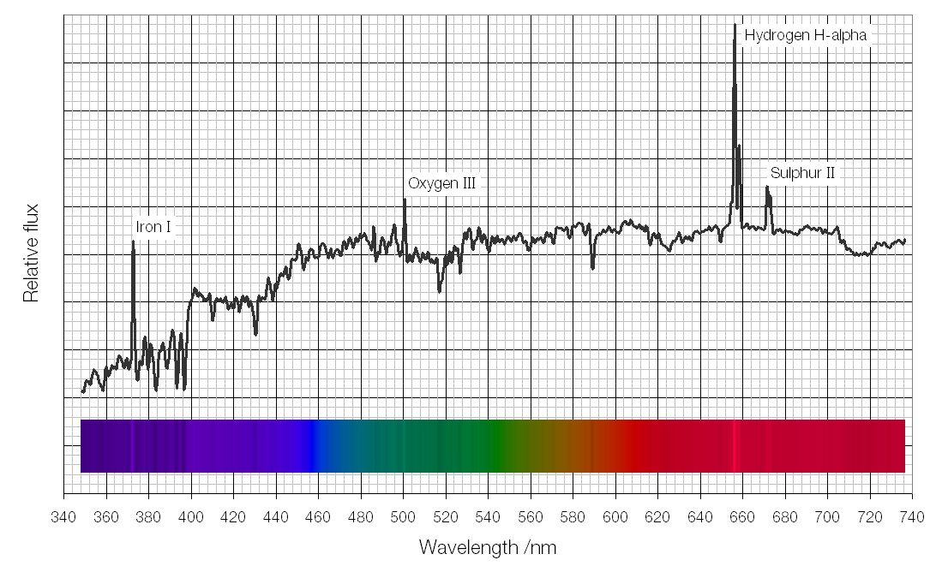Viewport: 942px width, 578px height.
Task: Click the Wavelength /nm axis title
Action: click(x=487, y=547)
